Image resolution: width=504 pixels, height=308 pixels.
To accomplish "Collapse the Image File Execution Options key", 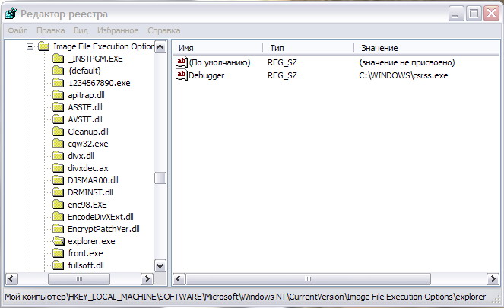I will (30, 47).
